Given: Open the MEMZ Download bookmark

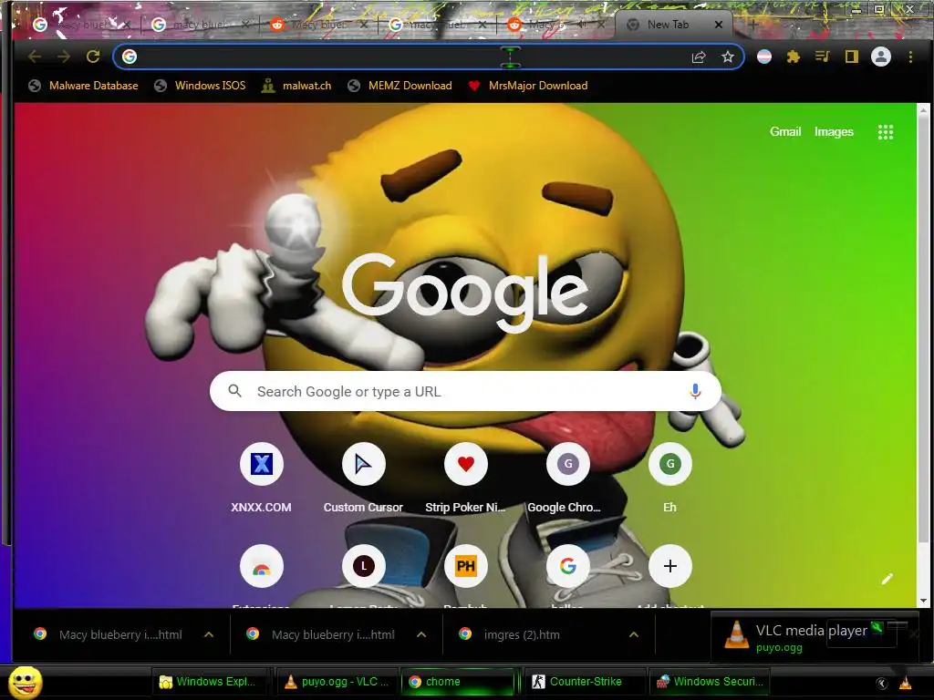Looking at the screenshot, I should point(400,86).
